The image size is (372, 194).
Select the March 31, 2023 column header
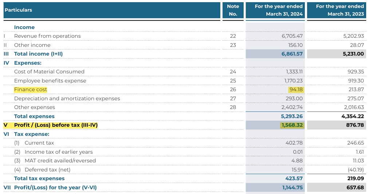[340, 10]
